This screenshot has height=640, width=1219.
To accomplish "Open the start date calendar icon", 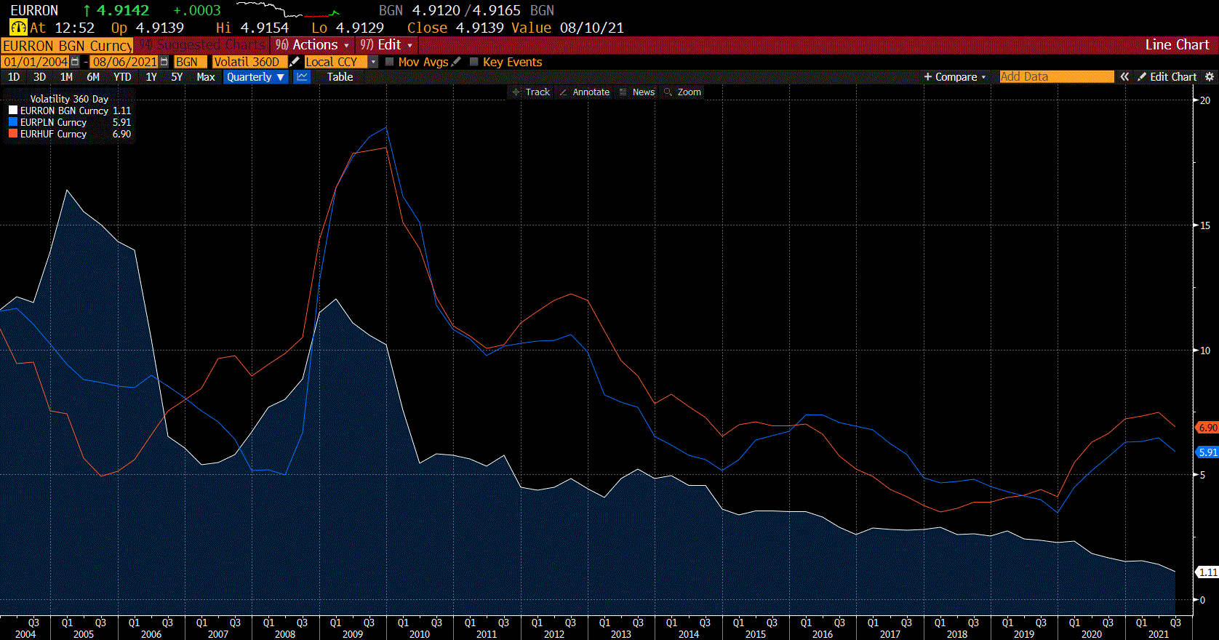I will (x=74, y=62).
